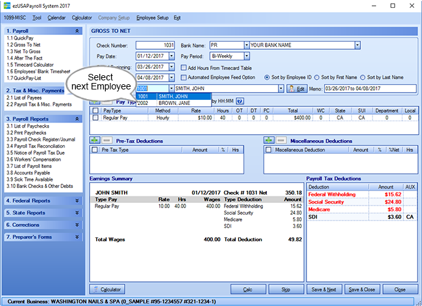422x306 pixels.
Task: Choose BROWN, JANE from employee list
Action: pyautogui.click(x=173, y=102)
